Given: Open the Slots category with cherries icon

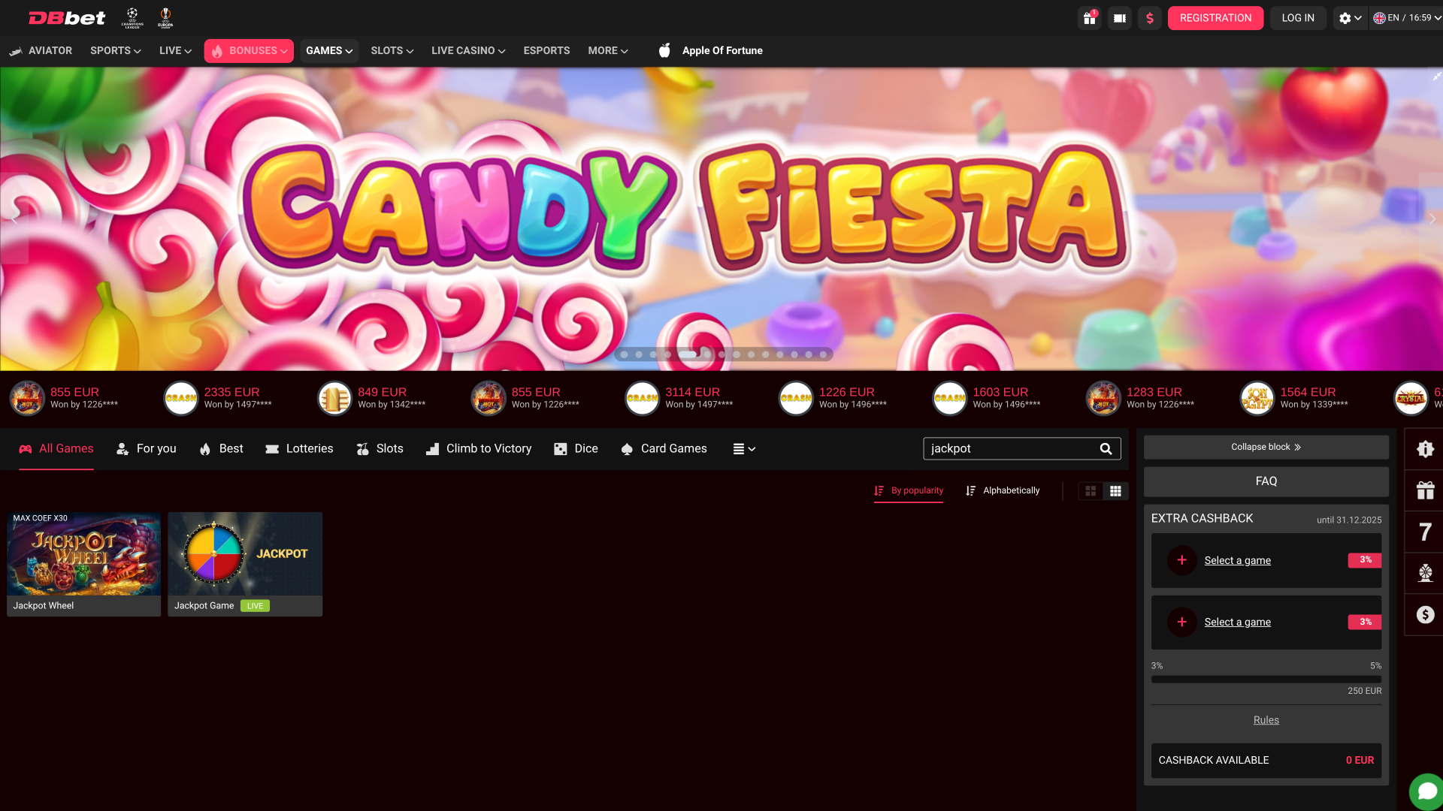Looking at the screenshot, I should tap(362, 448).
